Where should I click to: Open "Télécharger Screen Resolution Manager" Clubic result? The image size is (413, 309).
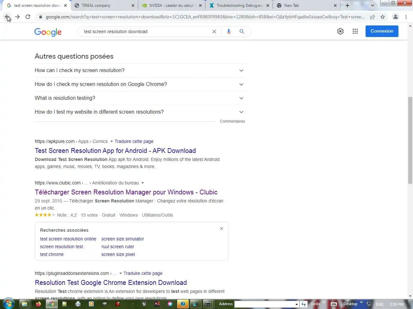click(x=126, y=192)
